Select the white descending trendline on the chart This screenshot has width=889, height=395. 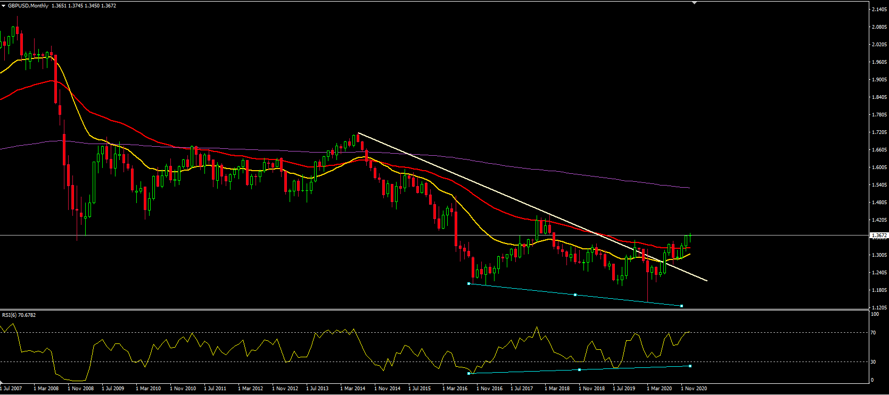point(532,207)
